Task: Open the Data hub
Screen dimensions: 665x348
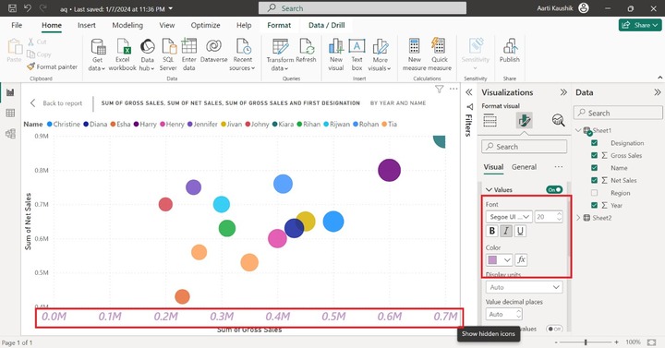Action: (x=147, y=55)
